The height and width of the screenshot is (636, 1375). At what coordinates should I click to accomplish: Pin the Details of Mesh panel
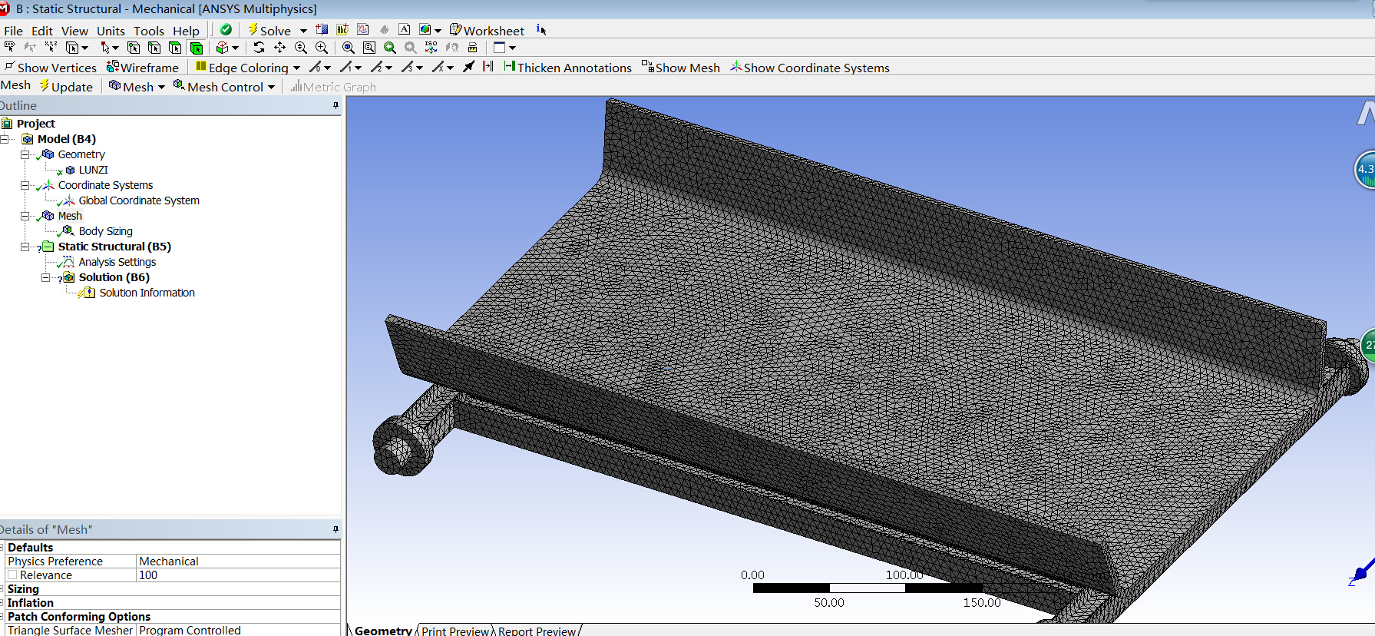[335, 529]
